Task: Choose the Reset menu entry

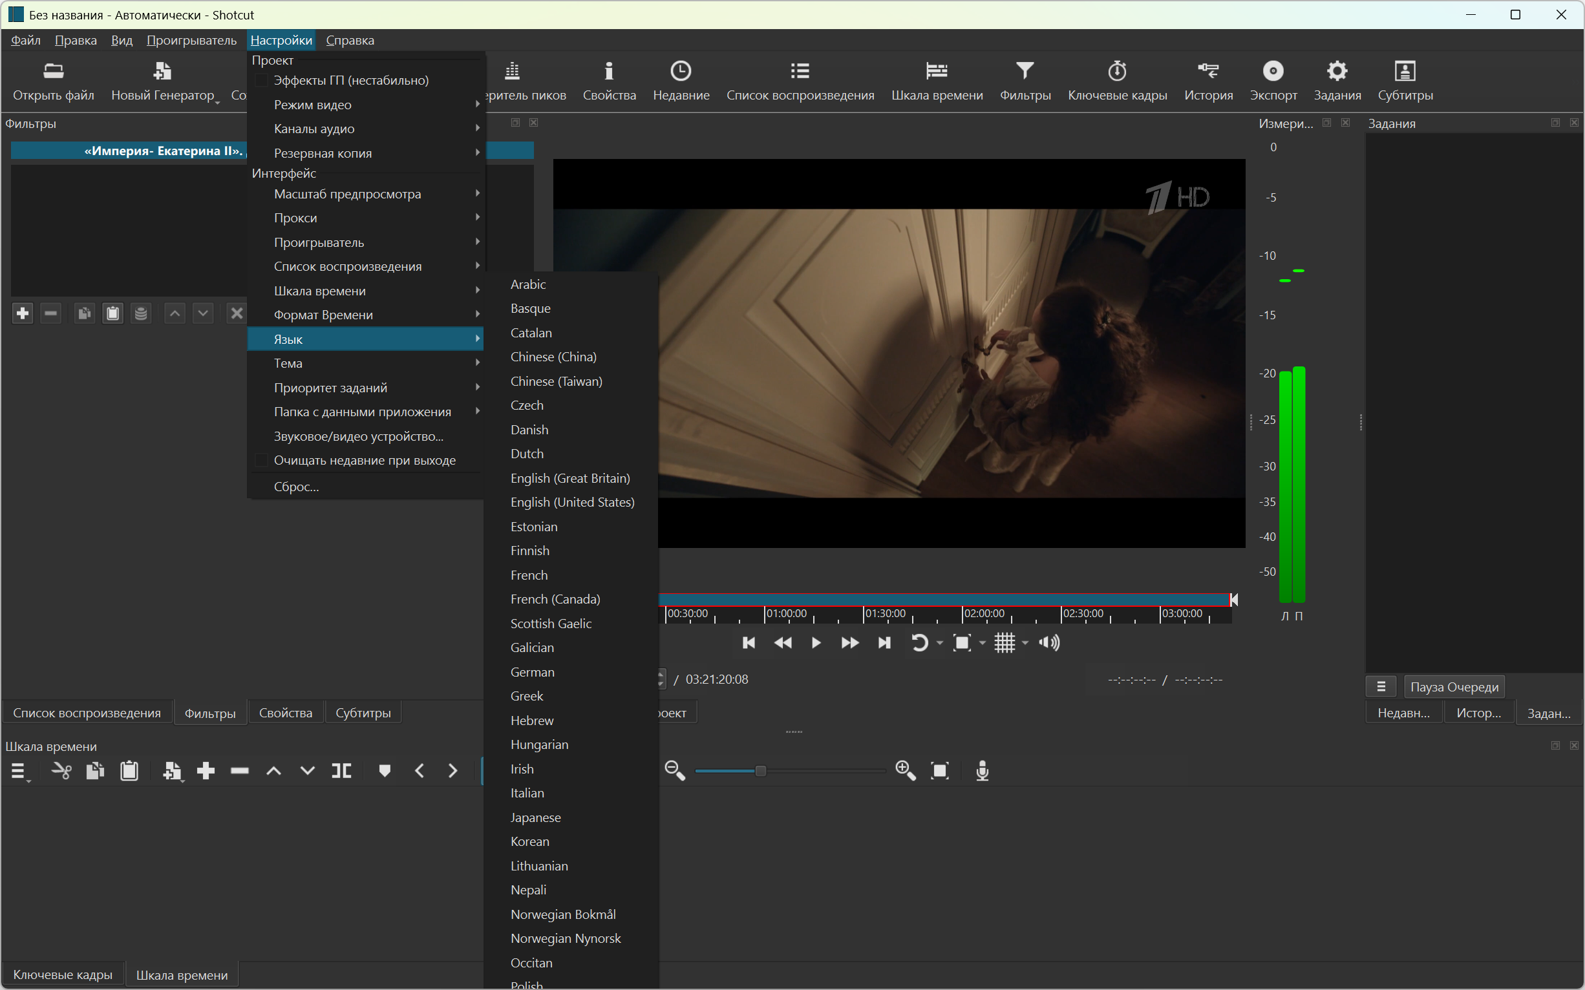Action: (296, 487)
